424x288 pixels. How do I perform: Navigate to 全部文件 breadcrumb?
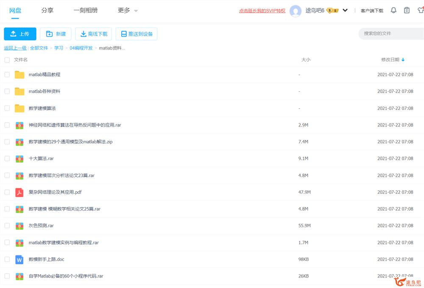tap(39, 48)
